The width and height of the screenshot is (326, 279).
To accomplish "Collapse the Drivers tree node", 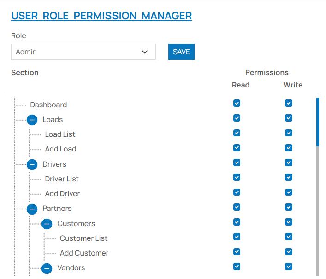I will (x=32, y=164).
